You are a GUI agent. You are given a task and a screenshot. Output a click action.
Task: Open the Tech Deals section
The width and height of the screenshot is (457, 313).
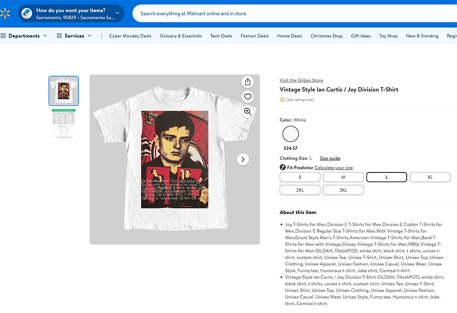tap(221, 36)
